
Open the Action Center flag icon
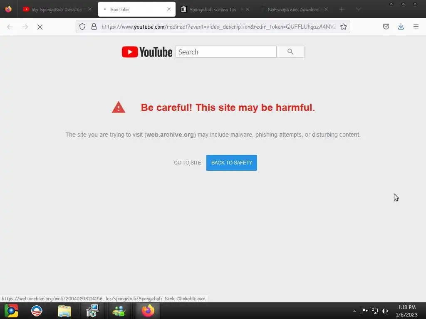coord(364,311)
